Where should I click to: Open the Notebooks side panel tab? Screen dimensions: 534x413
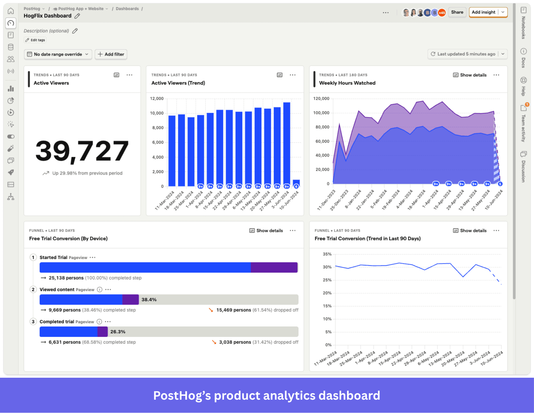coord(523,23)
